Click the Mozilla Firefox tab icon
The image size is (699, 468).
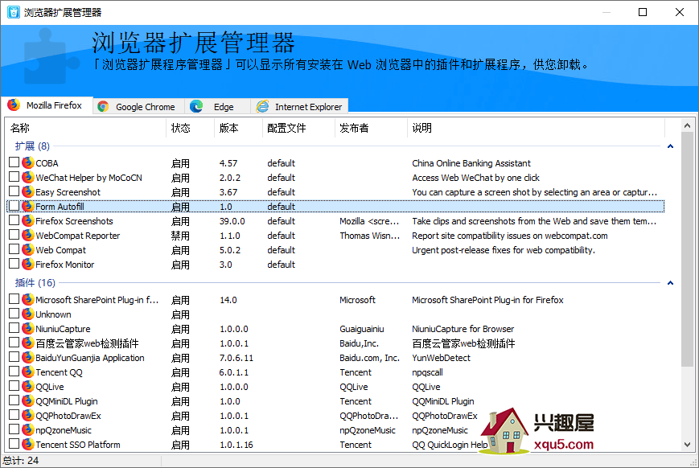(14, 105)
